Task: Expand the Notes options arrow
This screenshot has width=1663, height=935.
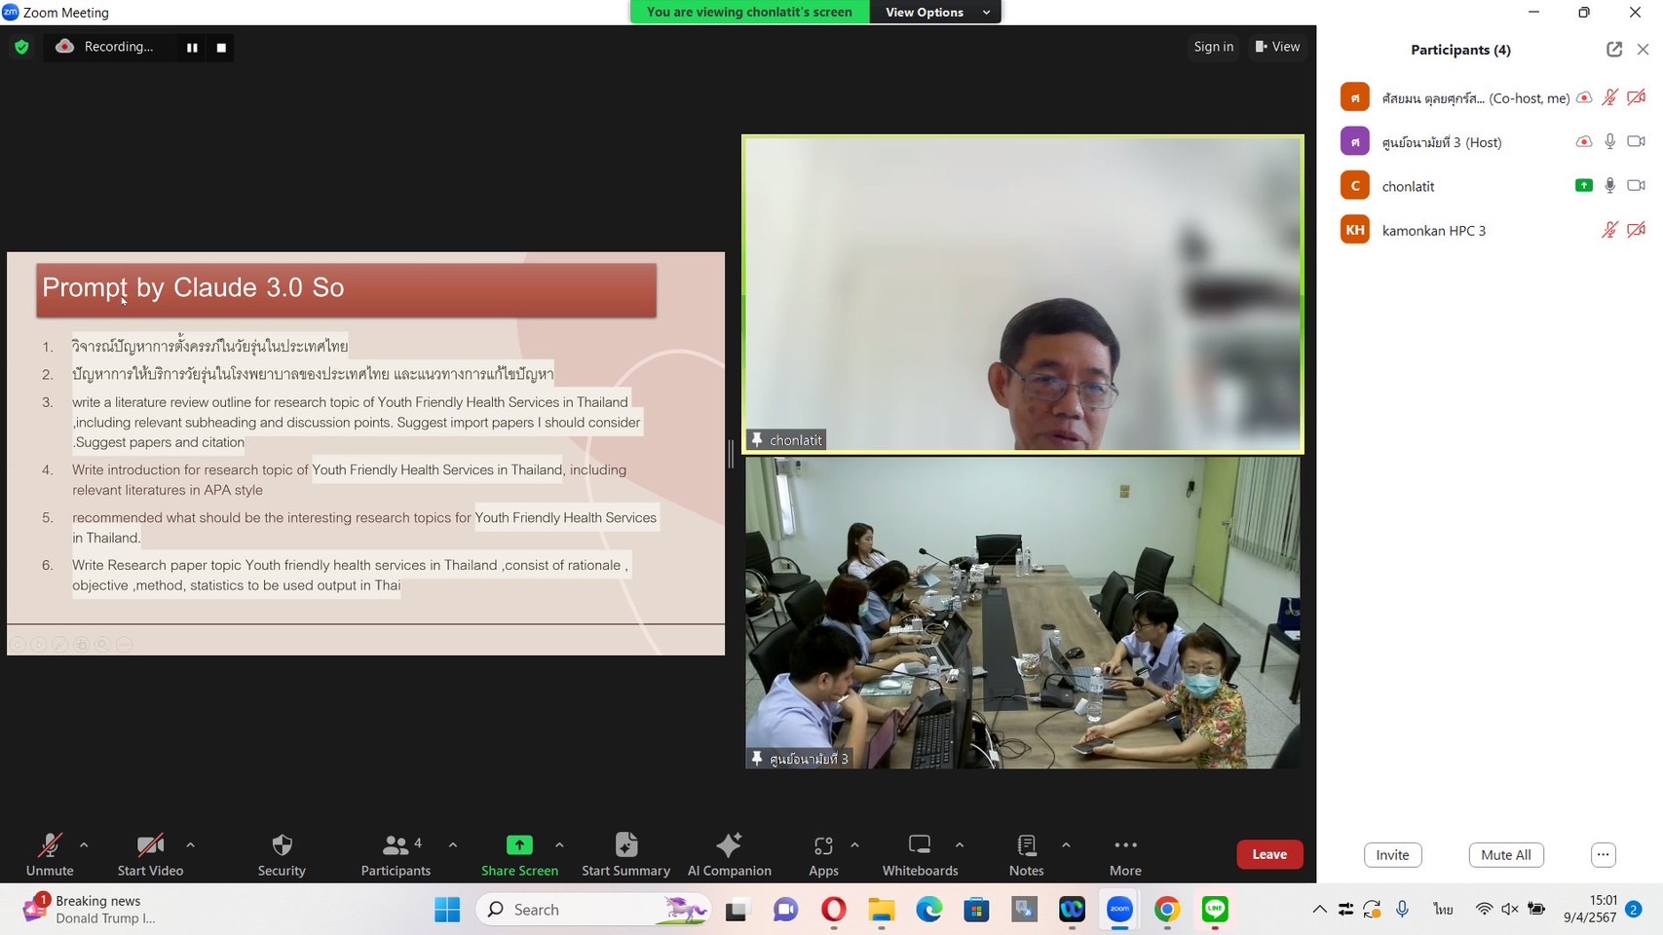Action: 1066,845
